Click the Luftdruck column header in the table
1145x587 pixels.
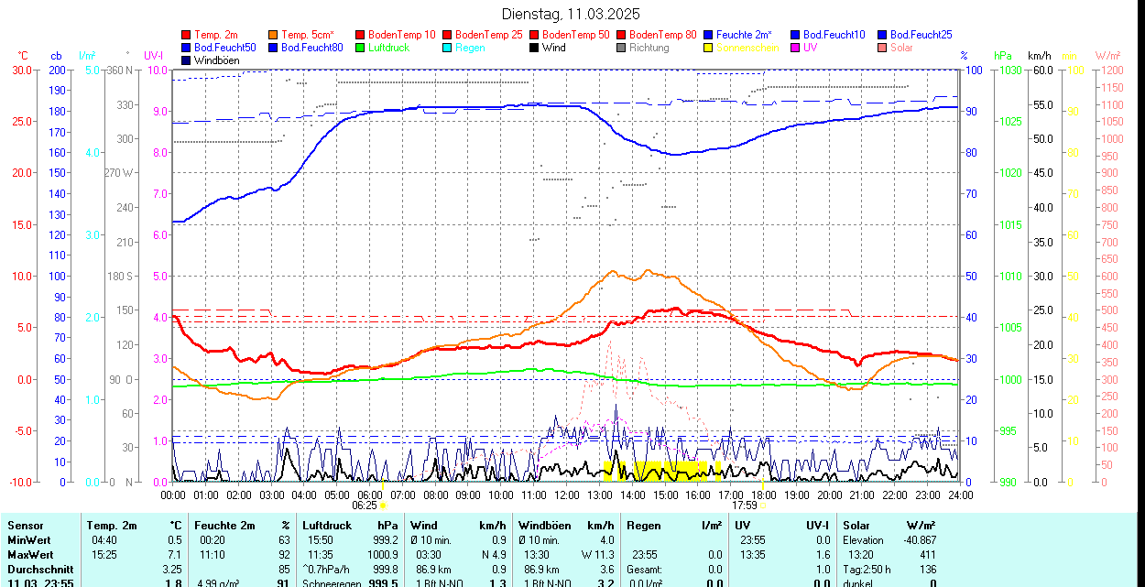tap(327, 526)
